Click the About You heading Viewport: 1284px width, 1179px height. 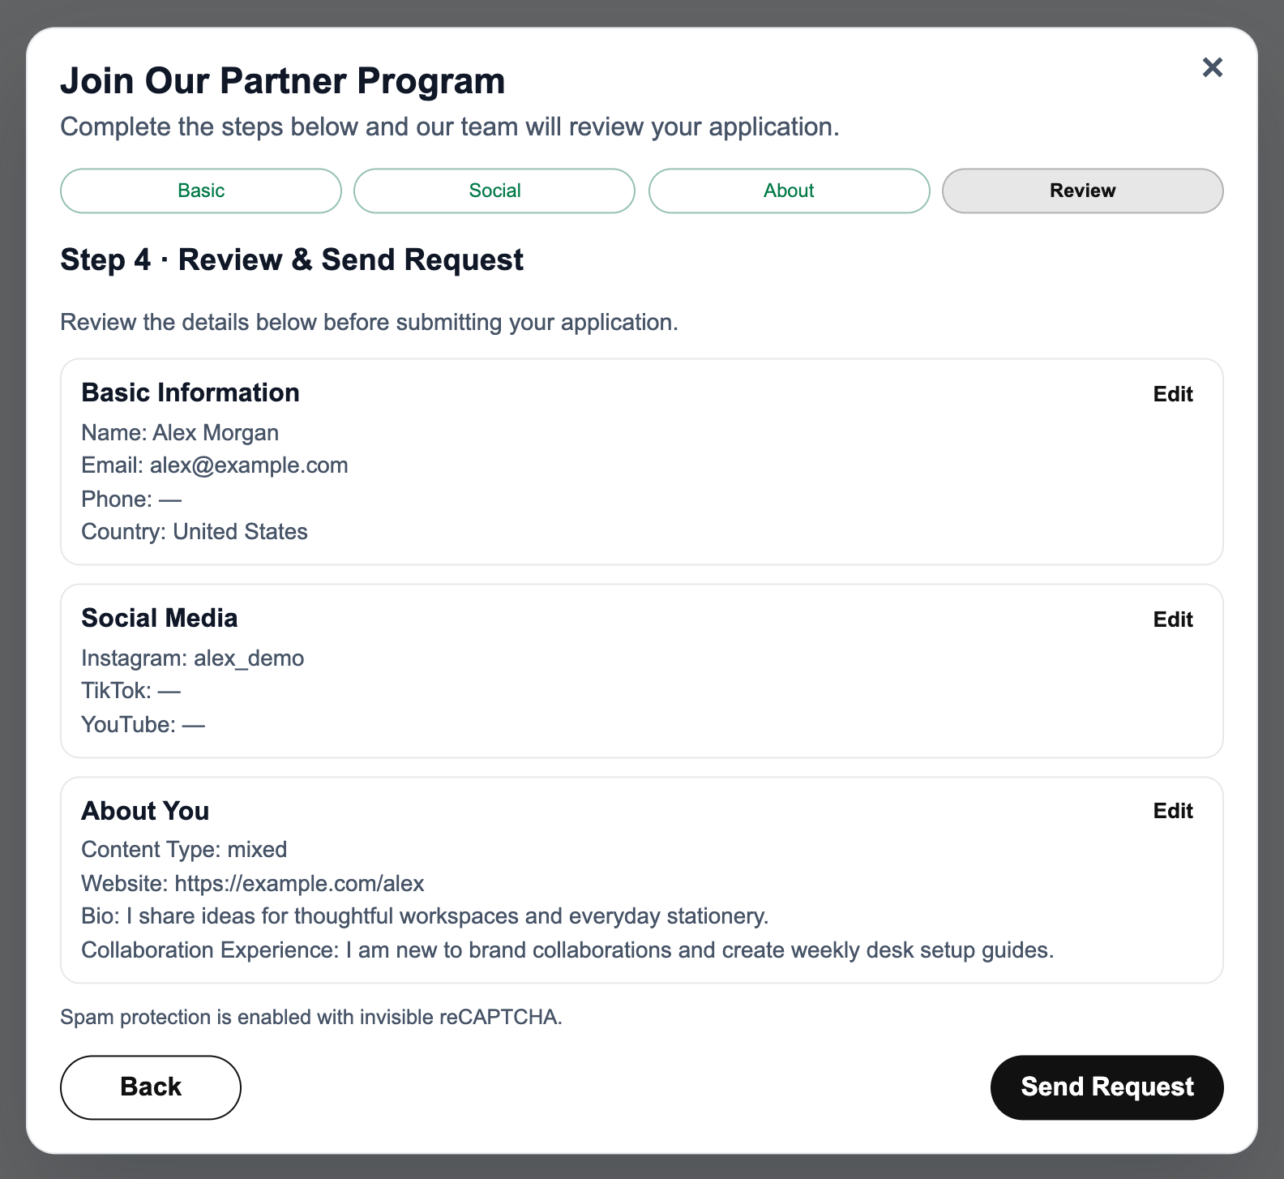pyautogui.click(x=145, y=811)
